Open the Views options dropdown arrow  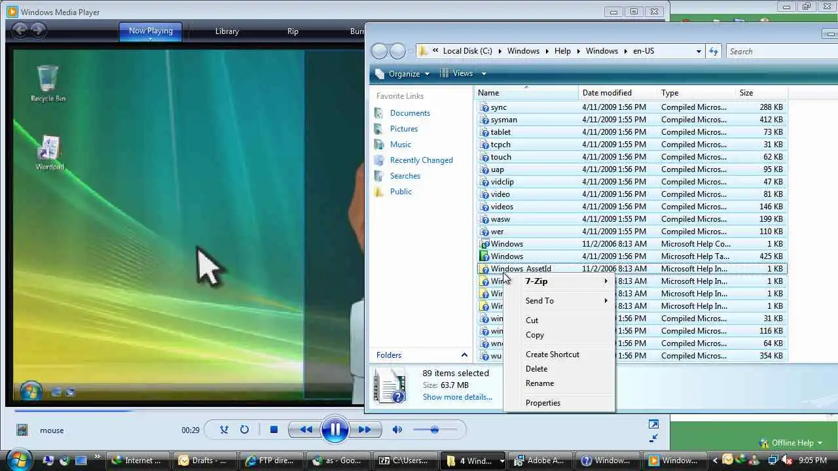484,74
